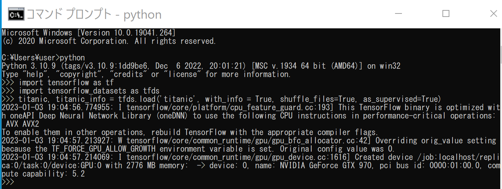Click the 'AVX AVX2' instruction text
This screenshot has width=502, height=189.
tap(23, 124)
